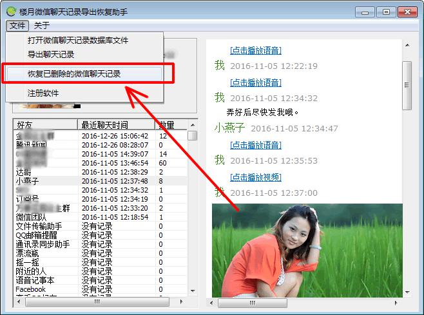This screenshot has height=315, width=424.
Task: Select the 微信团队 row
Action: coord(100,217)
